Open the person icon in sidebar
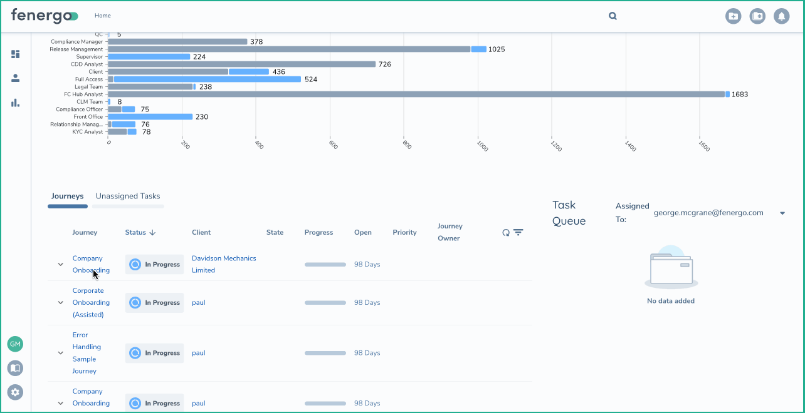The height and width of the screenshot is (413, 805). [16, 78]
